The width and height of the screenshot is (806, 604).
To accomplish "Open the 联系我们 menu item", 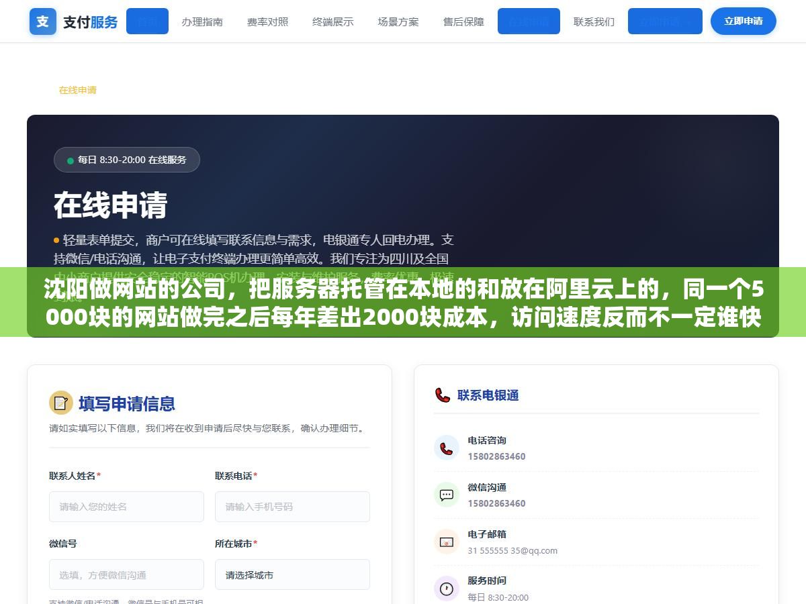I will click(x=594, y=21).
